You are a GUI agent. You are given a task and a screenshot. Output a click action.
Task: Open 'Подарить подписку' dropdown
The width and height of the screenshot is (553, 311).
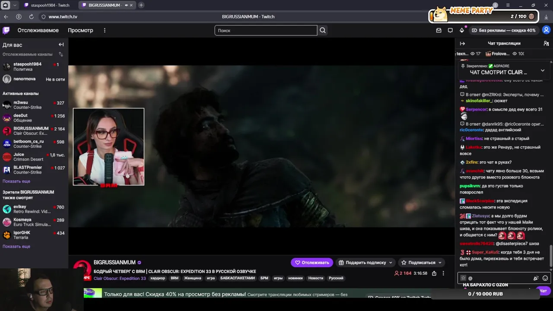coord(366,262)
